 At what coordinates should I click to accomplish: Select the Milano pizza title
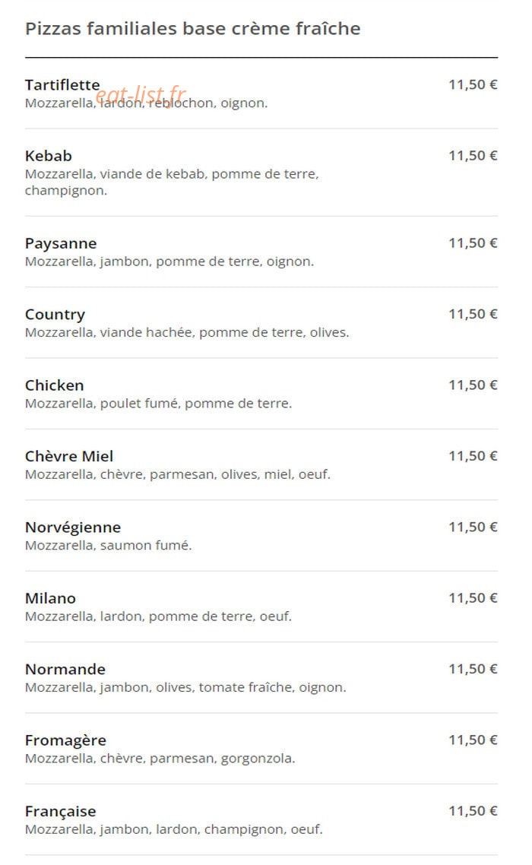point(50,598)
